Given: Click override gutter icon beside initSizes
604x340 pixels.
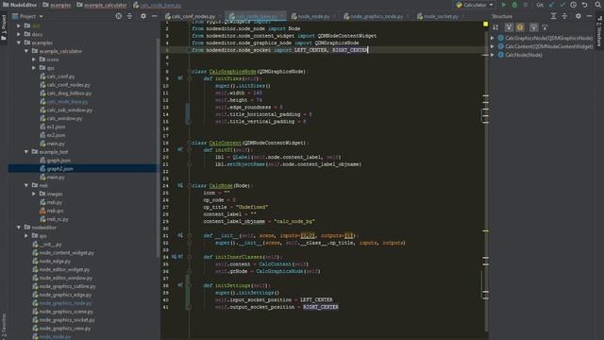Looking at the screenshot, I should [x=180, y=78].
